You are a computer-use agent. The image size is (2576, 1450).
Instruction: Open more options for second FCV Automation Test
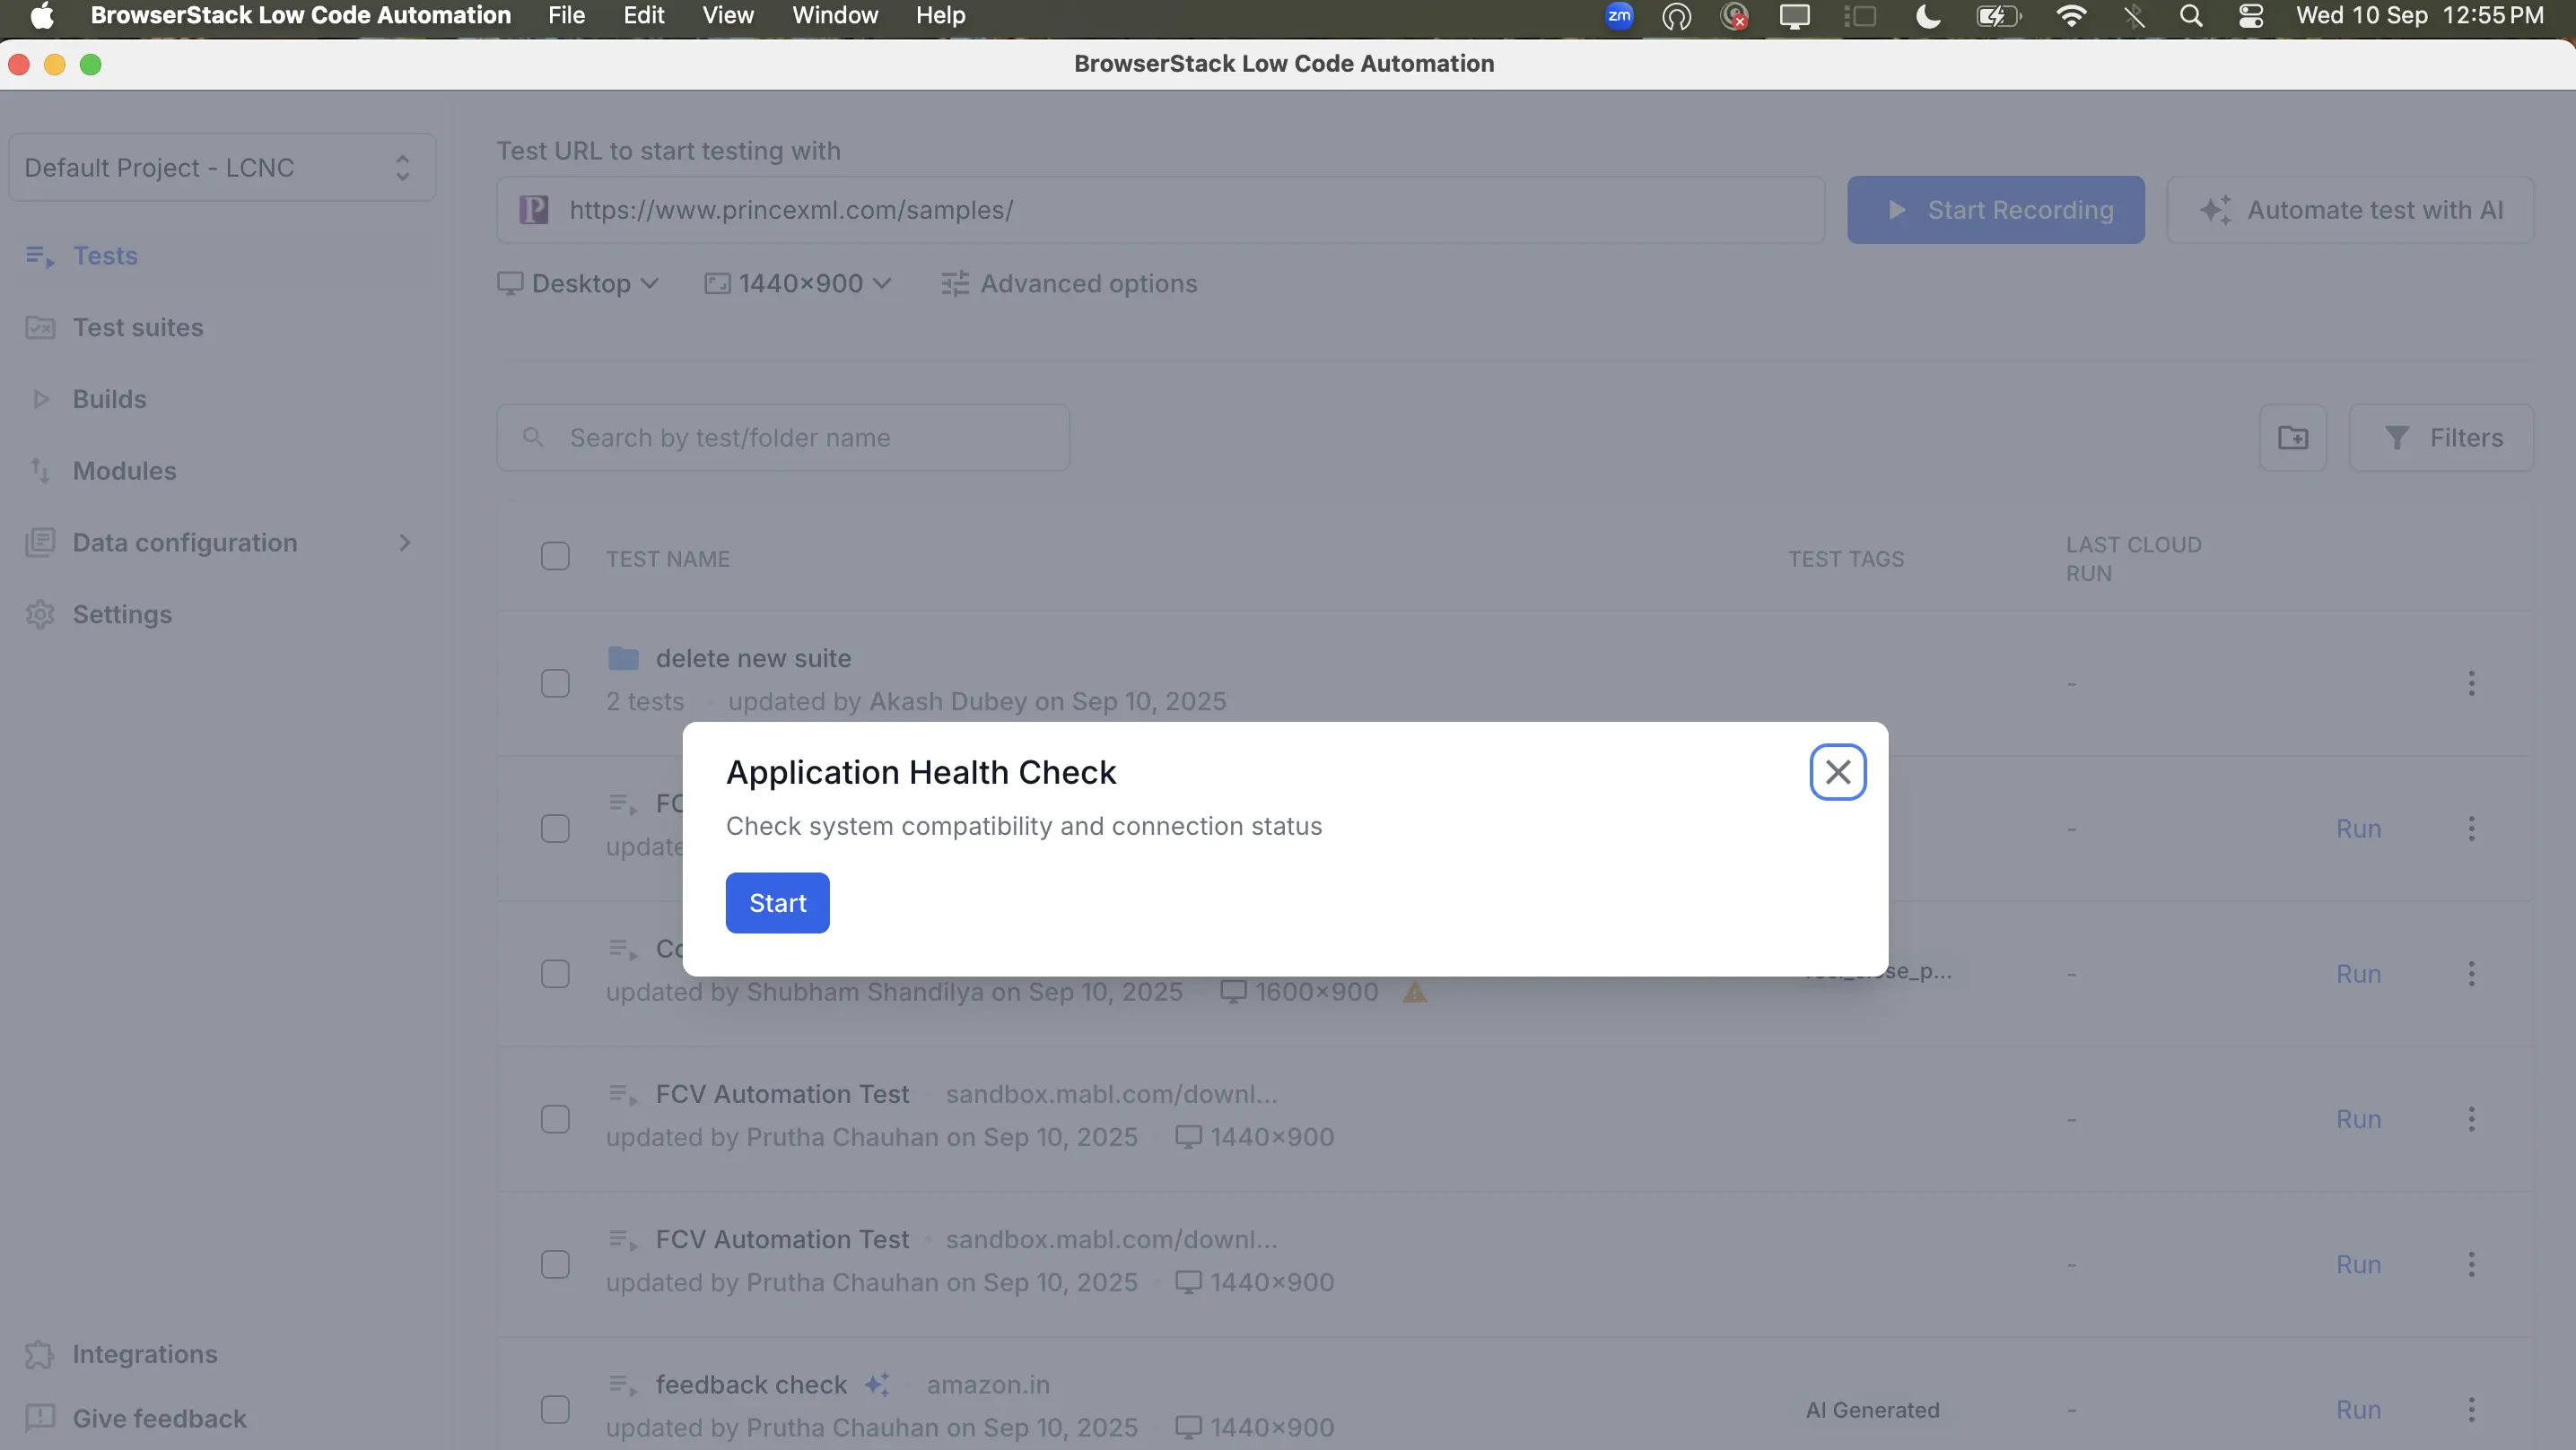2471,1264
